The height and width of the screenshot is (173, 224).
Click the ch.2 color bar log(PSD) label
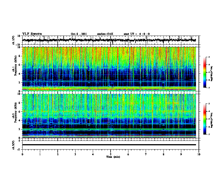(x=212, y=120)
